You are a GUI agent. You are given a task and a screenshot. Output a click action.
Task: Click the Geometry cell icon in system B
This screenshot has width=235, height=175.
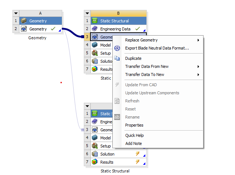pyautogui.click(x=94, y=37)
